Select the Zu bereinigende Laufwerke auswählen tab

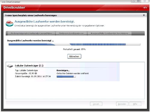point(31,33)
